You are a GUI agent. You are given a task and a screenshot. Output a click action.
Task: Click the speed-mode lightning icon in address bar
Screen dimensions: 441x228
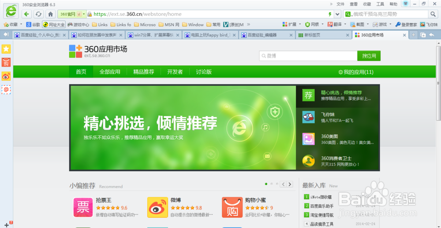tap(330, 14)
